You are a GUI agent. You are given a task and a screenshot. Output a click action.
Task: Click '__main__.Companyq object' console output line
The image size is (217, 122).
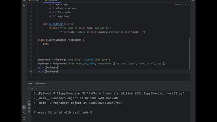pyautogui.click(x=76, y=98)
